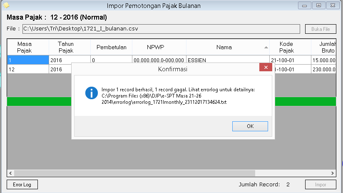The height and width of the screenshot is (193, 343).
Task: Click the name cell ESSIEN
Action: point(228,60)
